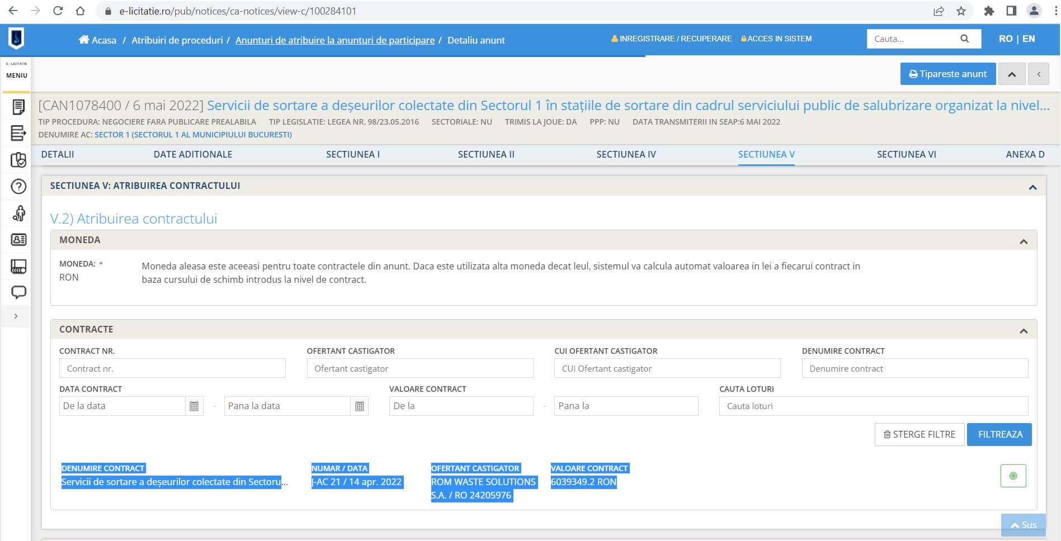Open calendar picker for Pana la data
This screenshot has height=541, width=1061.
[360, 406]
